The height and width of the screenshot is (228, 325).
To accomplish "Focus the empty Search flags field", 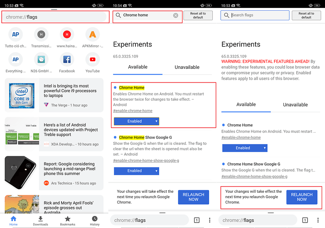I will pyautogui.click(x=255, y=15).
